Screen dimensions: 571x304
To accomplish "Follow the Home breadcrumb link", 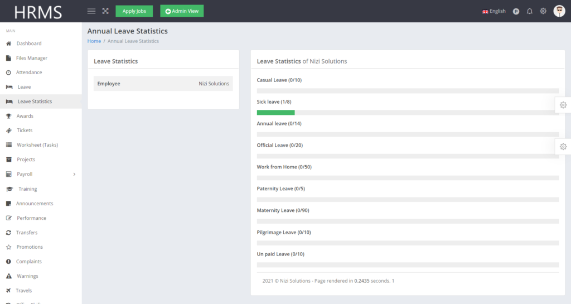I will [x=94, y=41].
